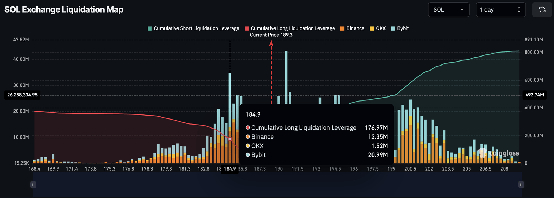Click the zoom range slider track
Viewport: 554px width, 198px height.
tap(277, 185)
